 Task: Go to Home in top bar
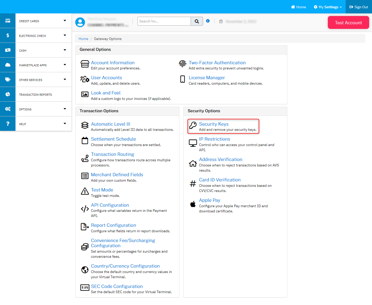coord(298,7)
